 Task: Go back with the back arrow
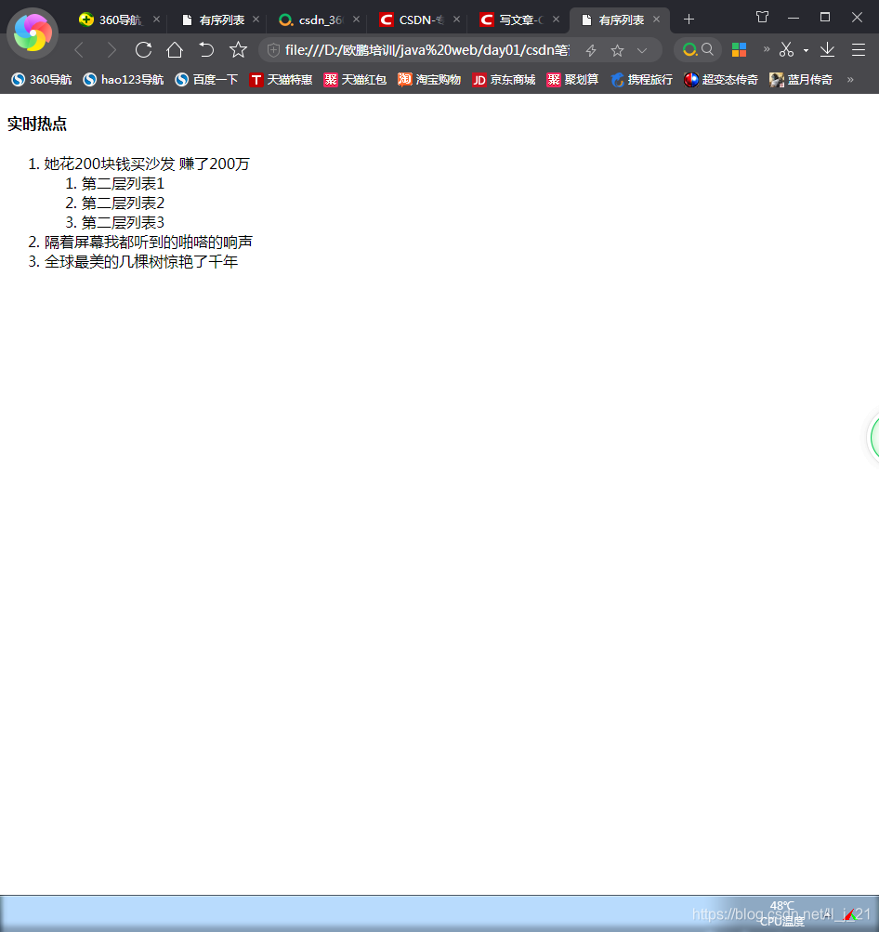click(79, 50)
